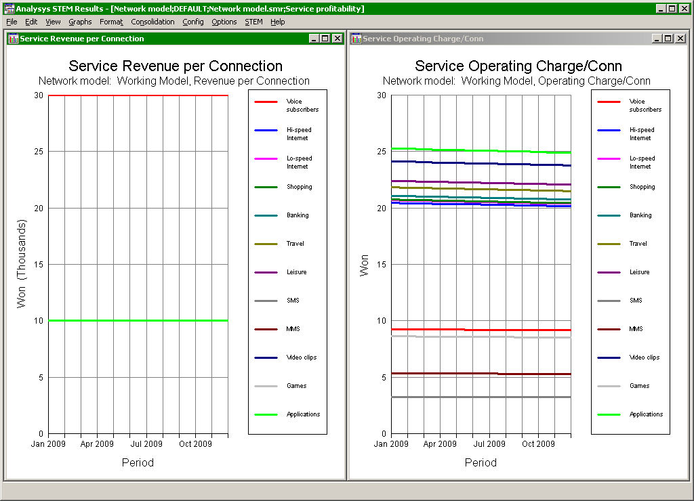
Task: Click the dark red MMS swatch in Revenue legend
Action: [266, 329]
